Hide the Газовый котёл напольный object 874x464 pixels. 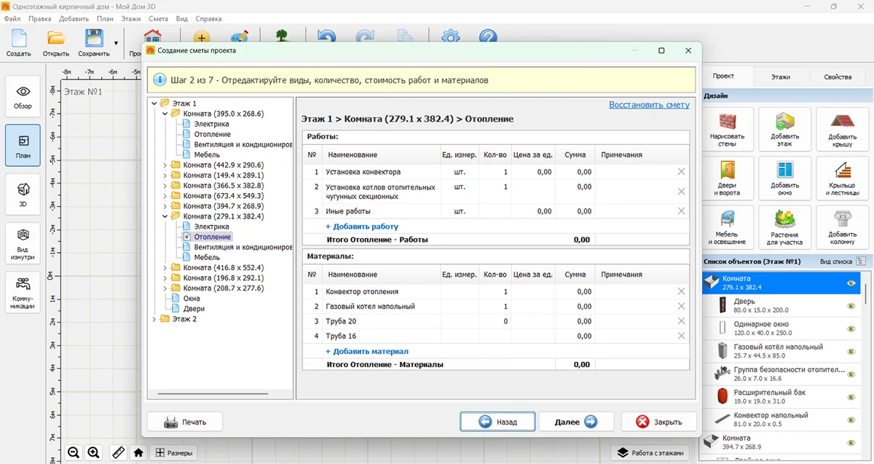[851, 351]
